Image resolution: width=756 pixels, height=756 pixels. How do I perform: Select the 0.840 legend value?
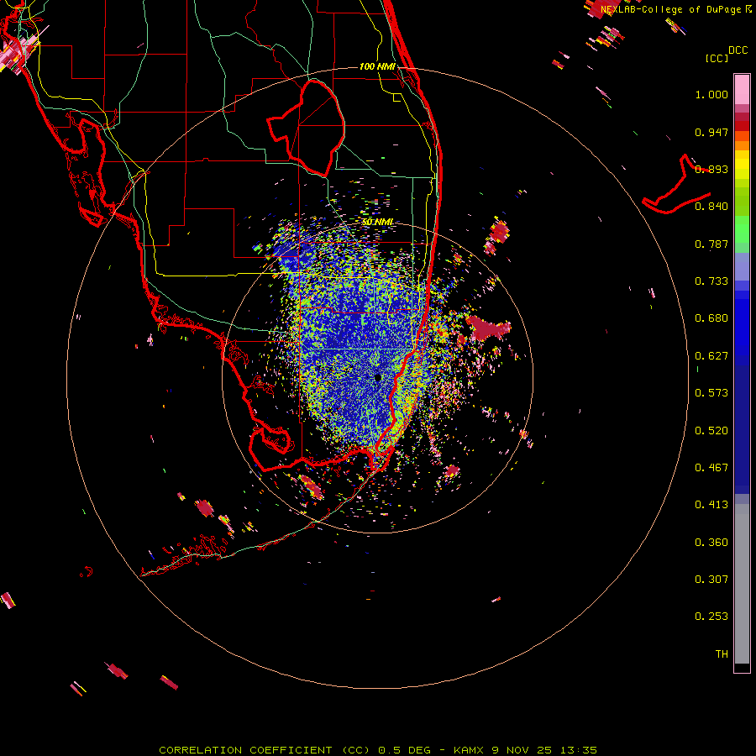point(711,207)
